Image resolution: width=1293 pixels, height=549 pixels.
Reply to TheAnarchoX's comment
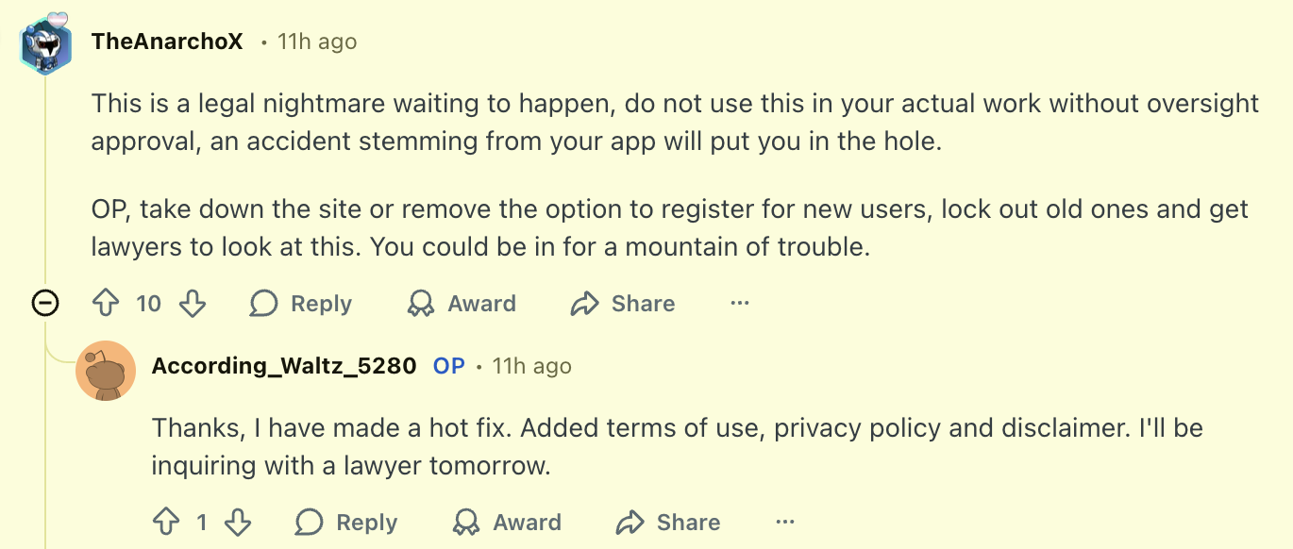[x=301, y=304]
